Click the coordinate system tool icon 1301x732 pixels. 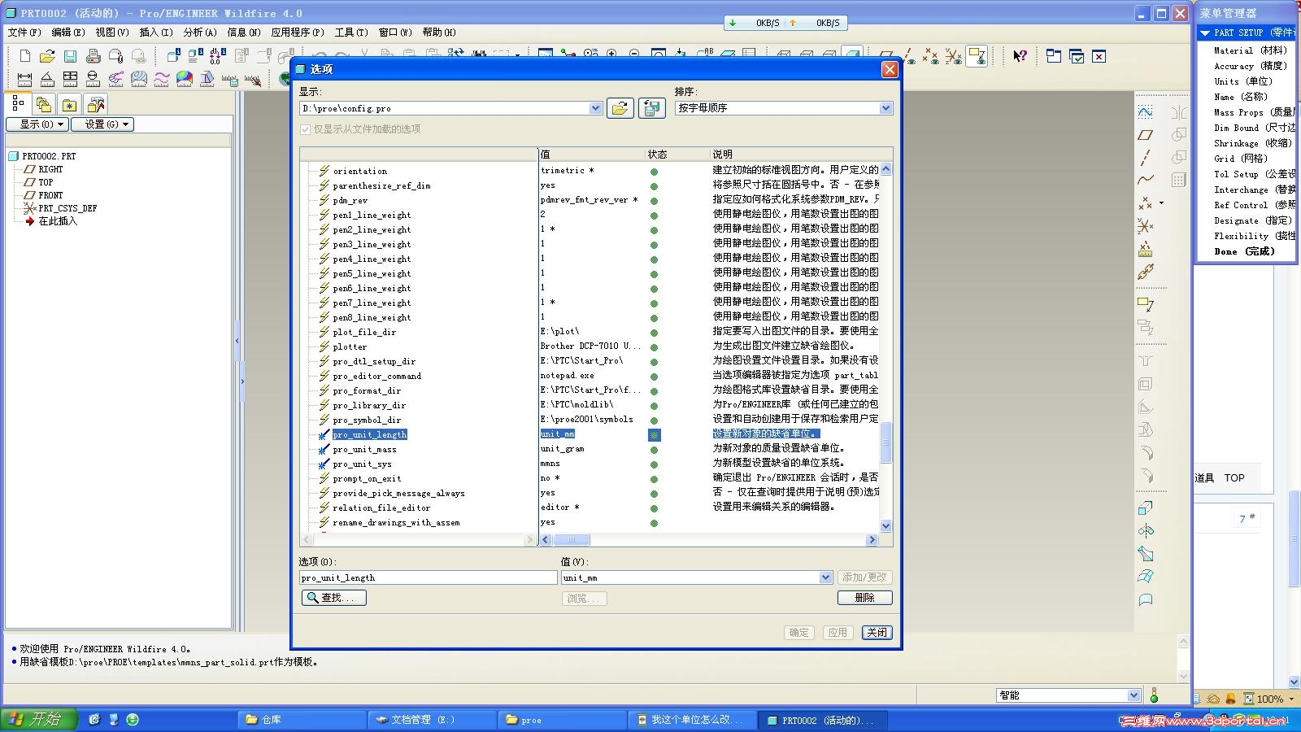click(1146, 225)
